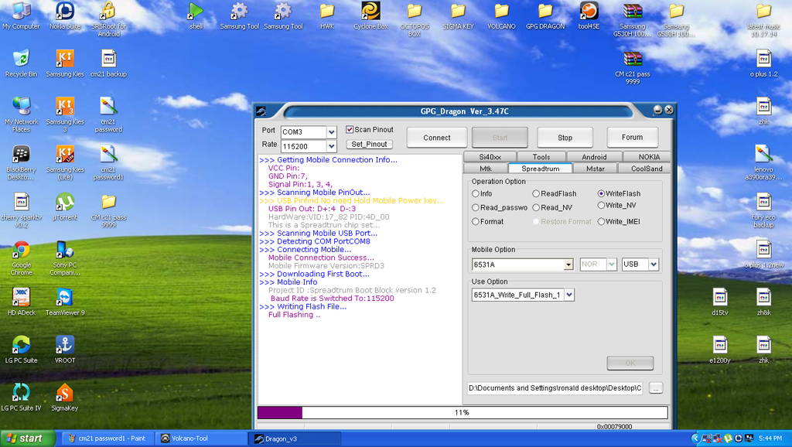The image size is (792, 447).
Task: Click the Set_Pinout button
Action: [x=368, y=144]
